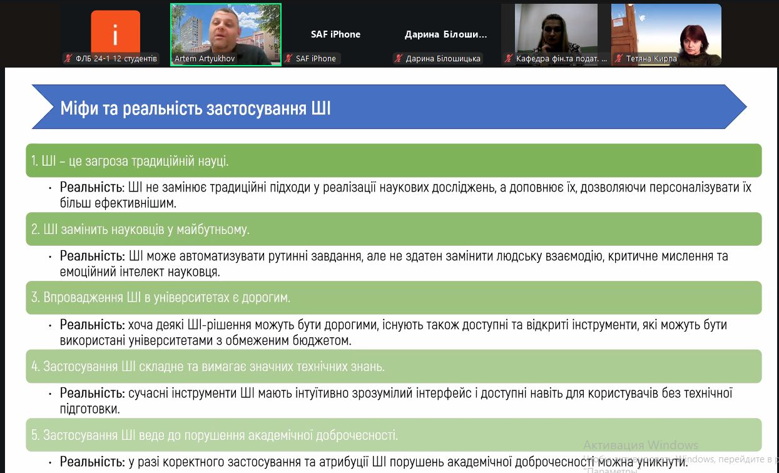Click the large SAF iPhone name tile

[335, 34]
